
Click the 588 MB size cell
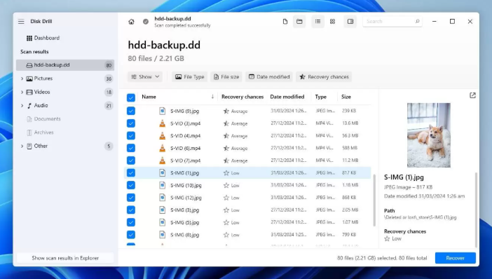click(350, 148)
